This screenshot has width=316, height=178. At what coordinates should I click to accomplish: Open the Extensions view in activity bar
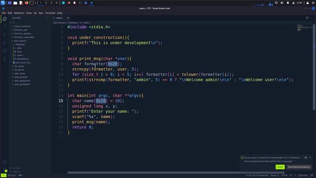tap(4, 50)
